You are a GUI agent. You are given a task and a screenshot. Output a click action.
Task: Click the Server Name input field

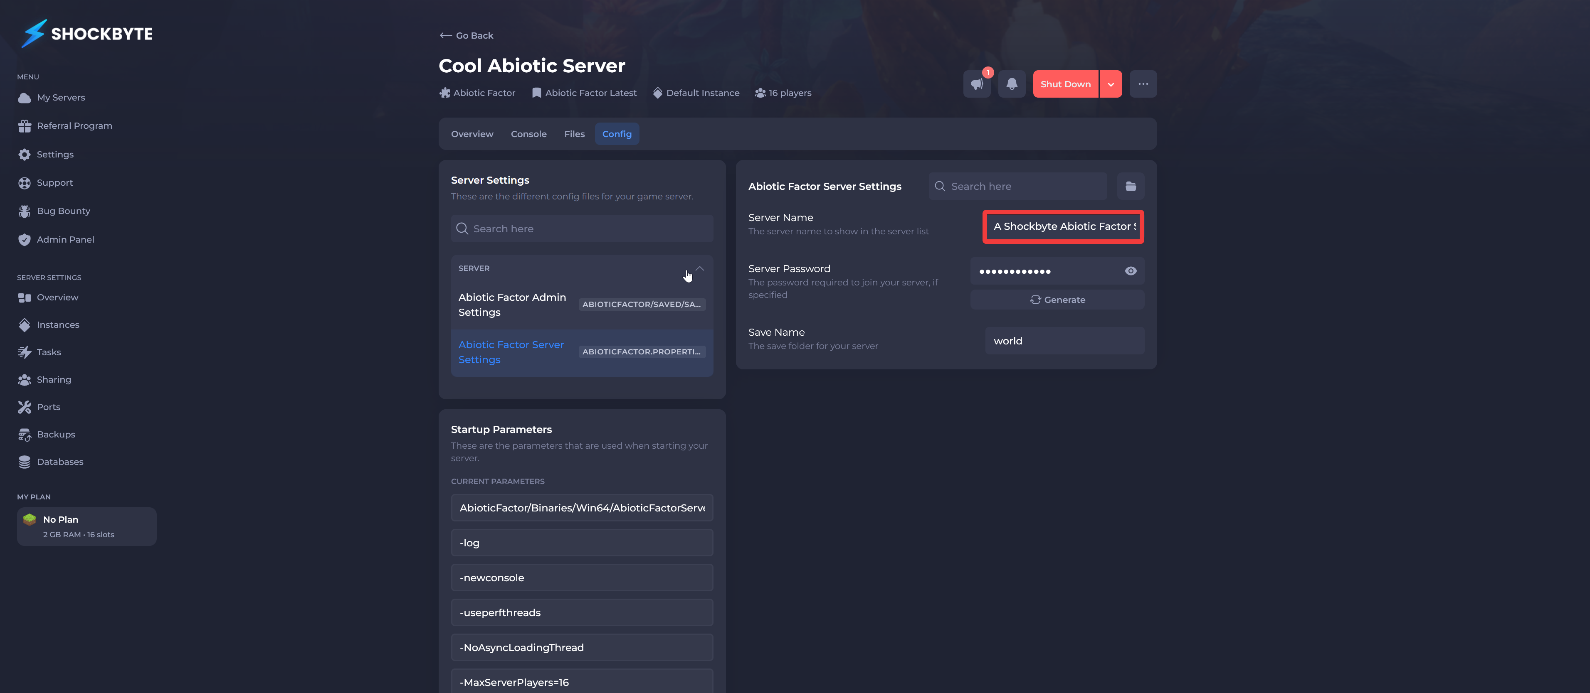coord(1064,226)
